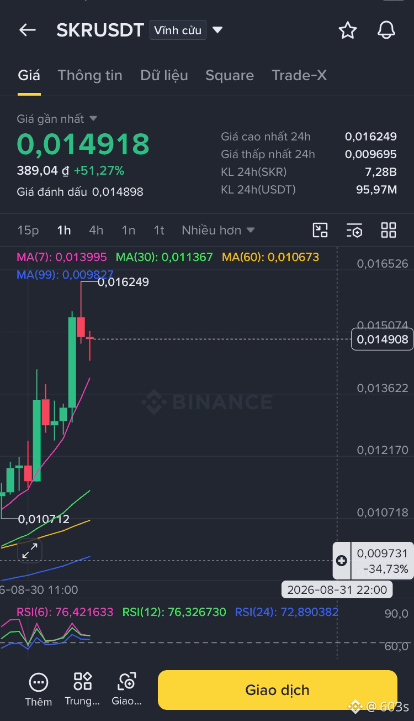Select the 15p timeframe

28,230
